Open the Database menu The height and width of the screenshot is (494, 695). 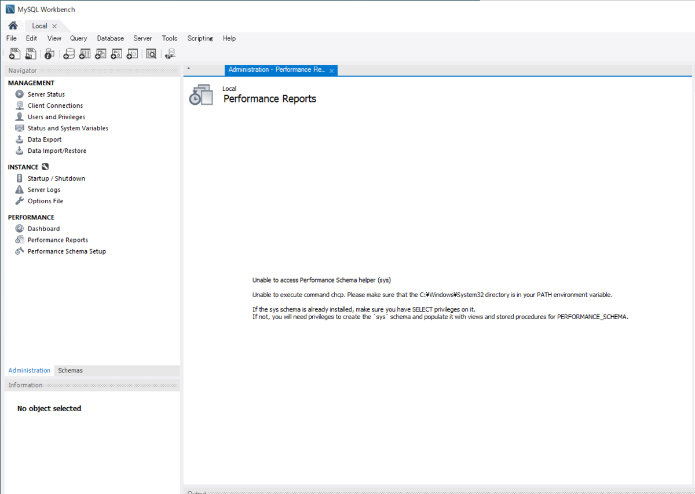111,38
